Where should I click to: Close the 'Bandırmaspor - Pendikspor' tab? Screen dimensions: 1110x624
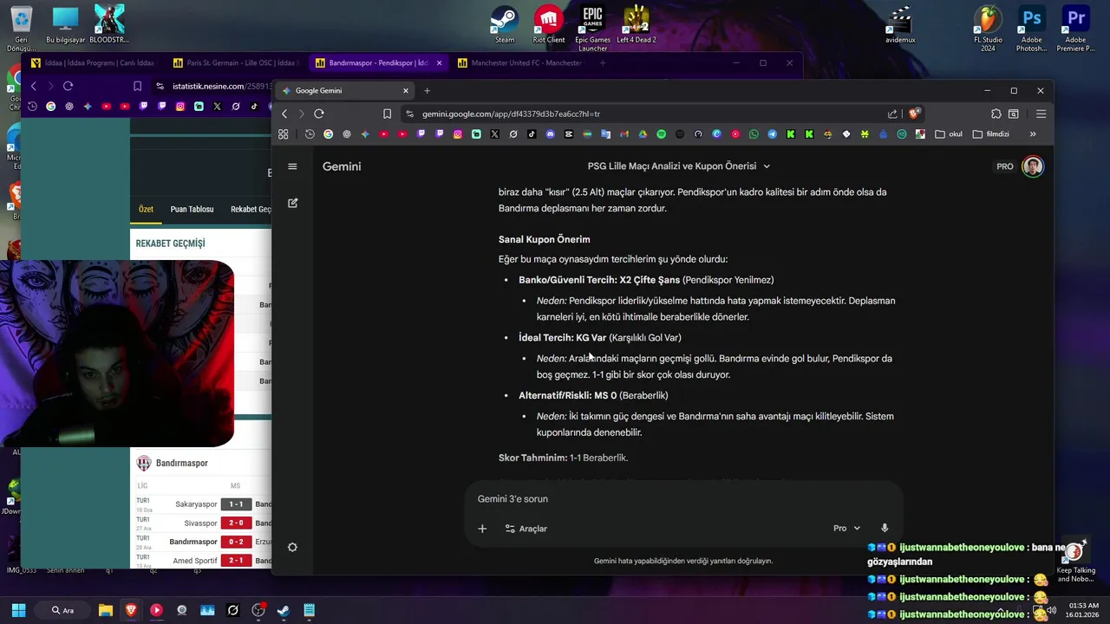coord(439,62)
